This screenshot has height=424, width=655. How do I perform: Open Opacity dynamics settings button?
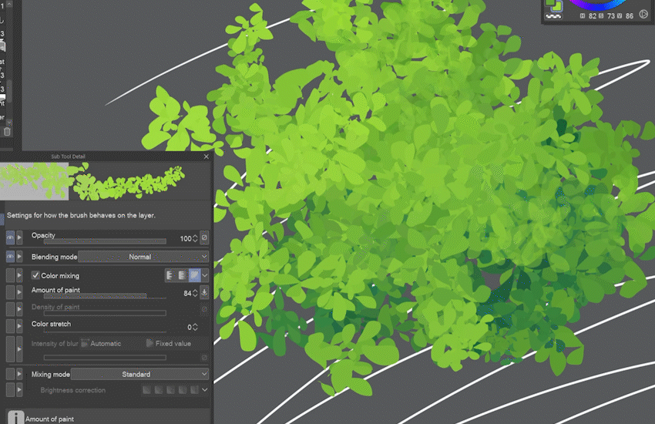204,237
